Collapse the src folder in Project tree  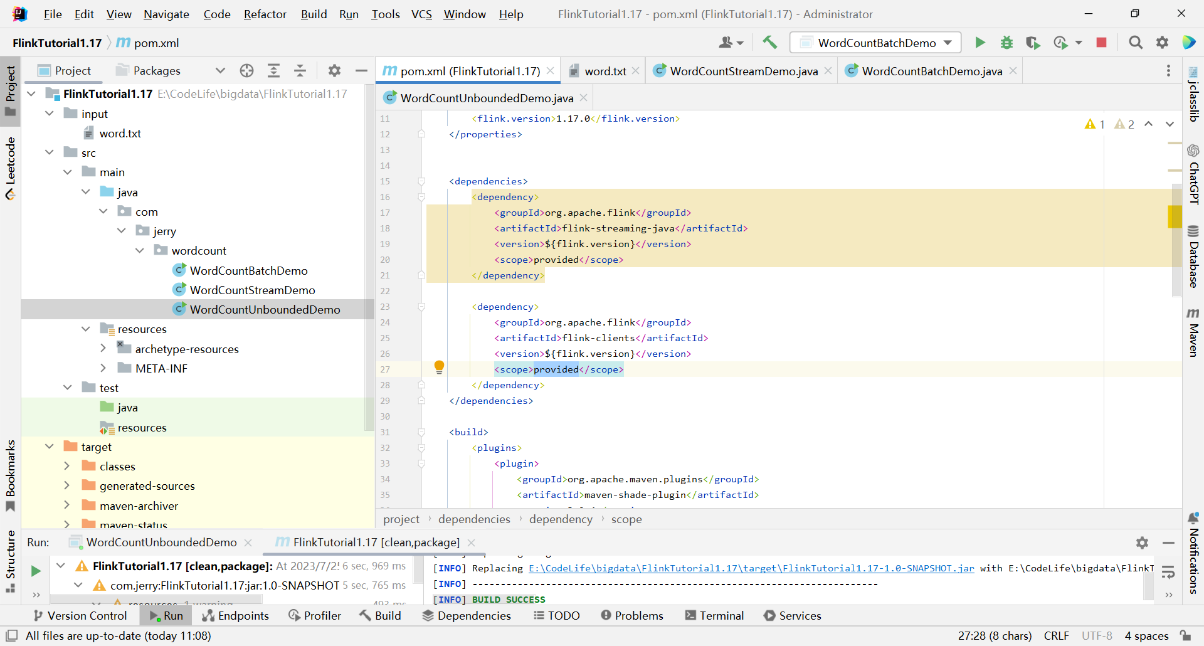click(x=50, y=152)
